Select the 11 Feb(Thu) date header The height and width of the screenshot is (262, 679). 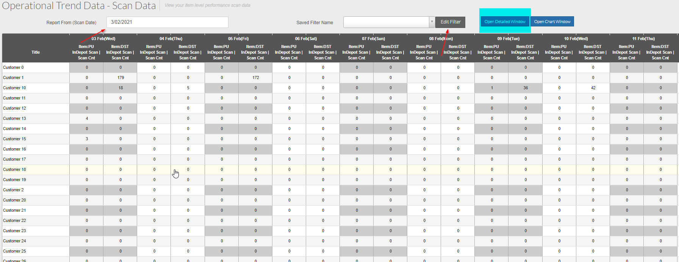[643, 39]
